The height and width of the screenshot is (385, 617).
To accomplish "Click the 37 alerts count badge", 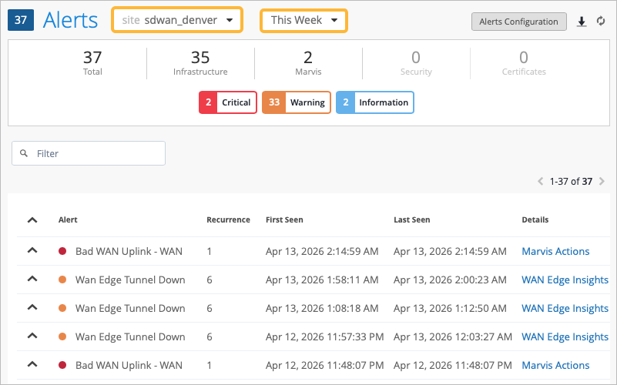I will pyautogui.click(x=20, y=20).
